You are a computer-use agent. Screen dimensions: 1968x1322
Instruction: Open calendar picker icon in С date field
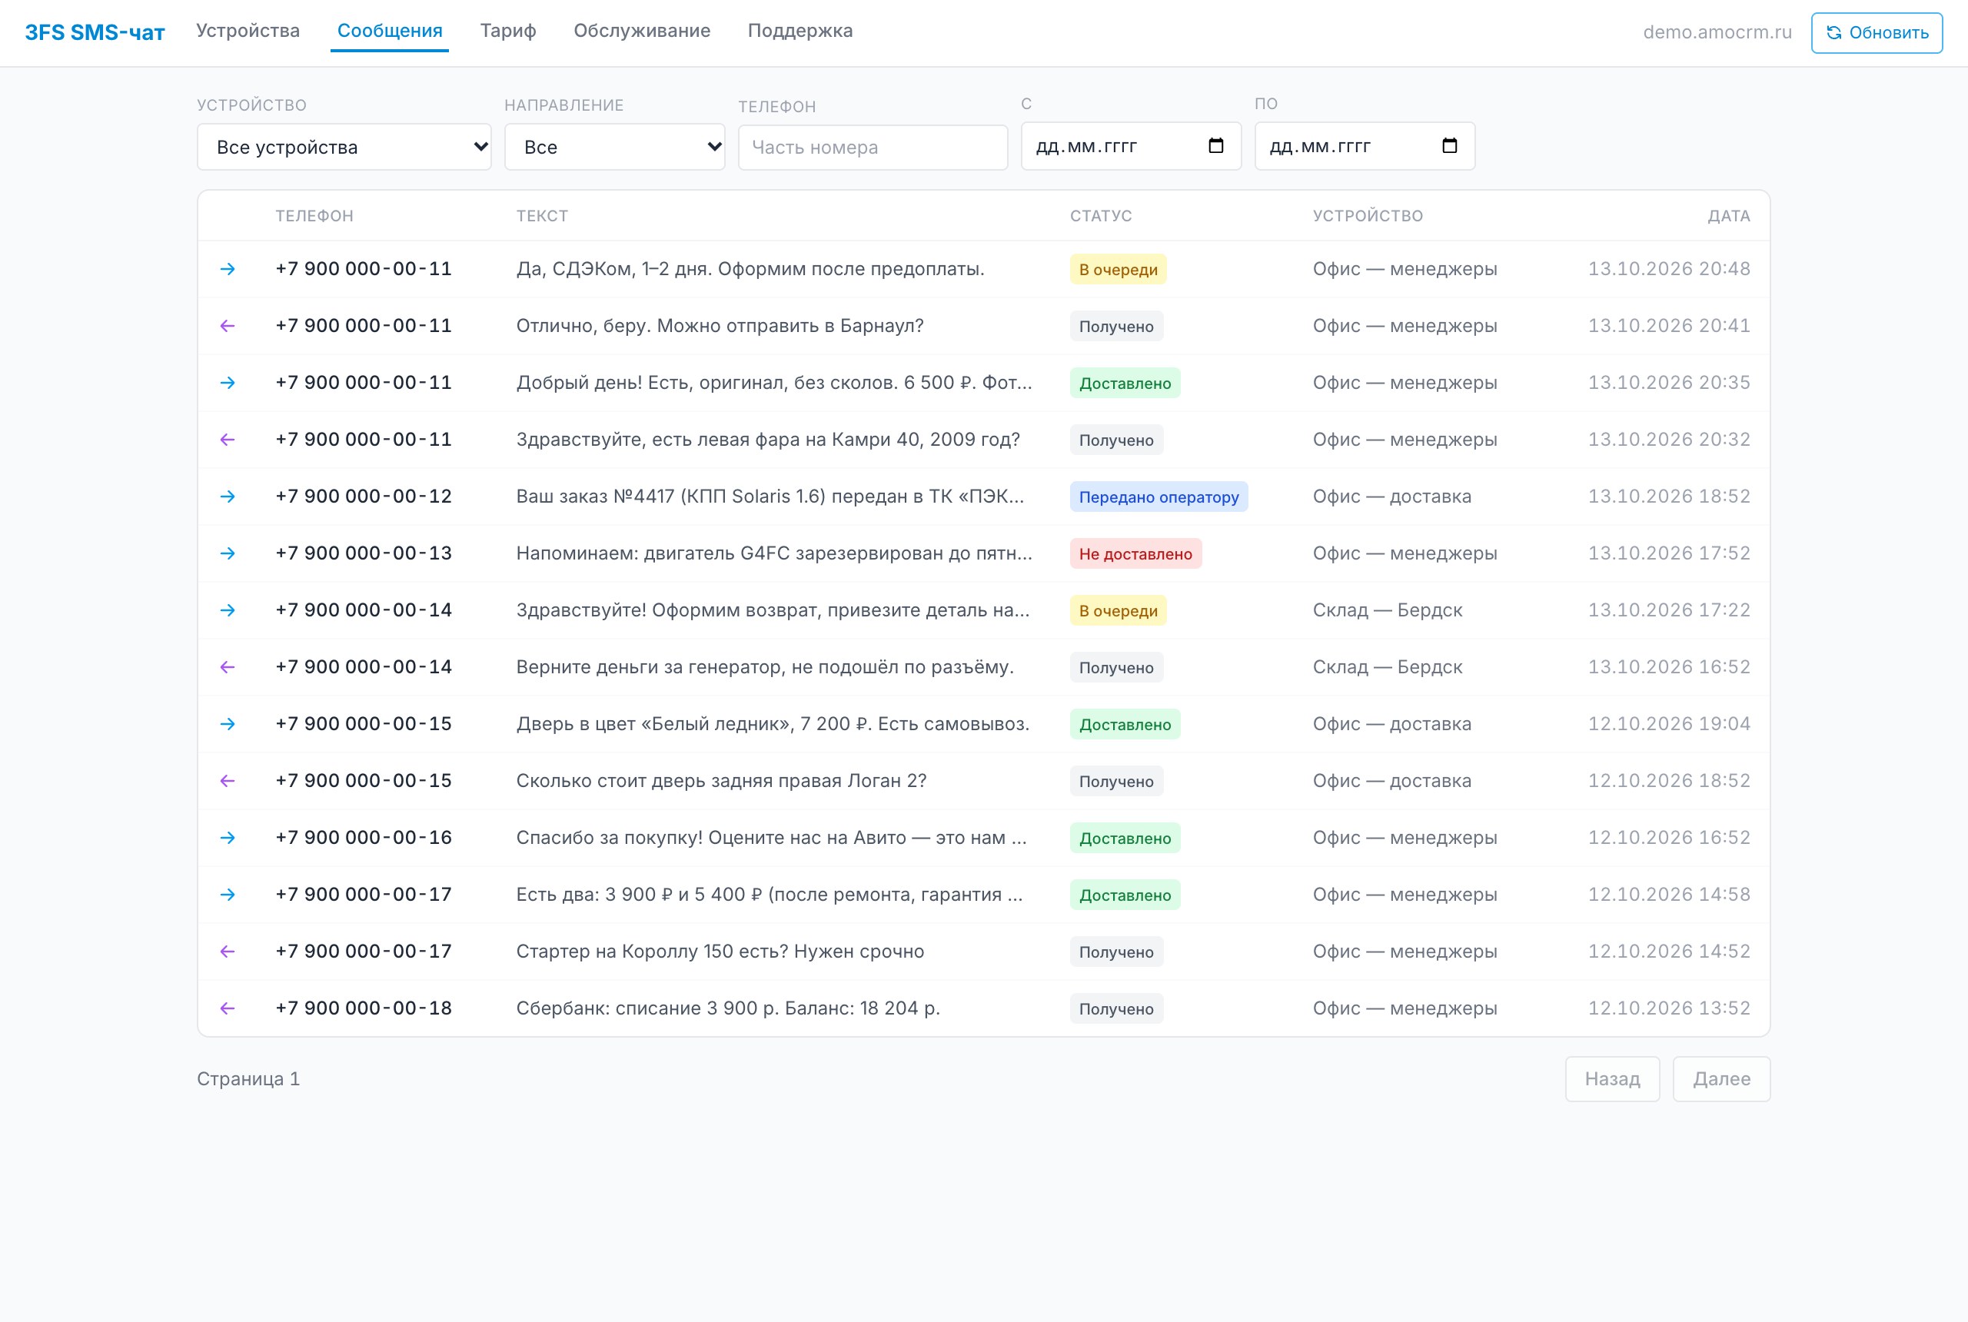click(x=1216, y=146)
